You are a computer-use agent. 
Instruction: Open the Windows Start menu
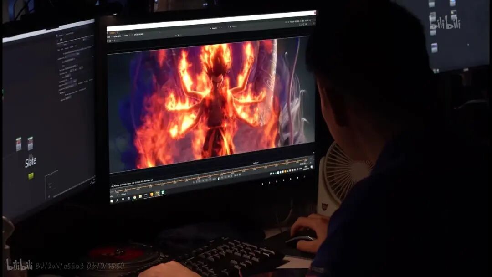click(112, 201)
